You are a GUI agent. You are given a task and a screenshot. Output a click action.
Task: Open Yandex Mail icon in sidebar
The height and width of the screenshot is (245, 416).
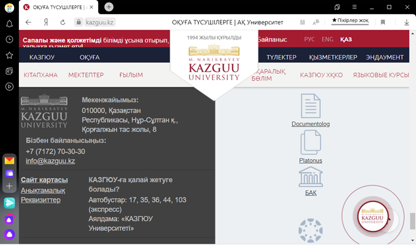[10, 161]
